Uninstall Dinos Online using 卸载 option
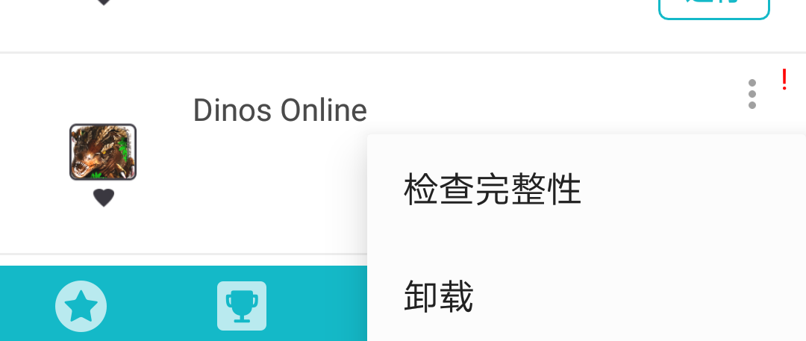The height and width of the screenshot is (341, 806). tap(438, 296)
